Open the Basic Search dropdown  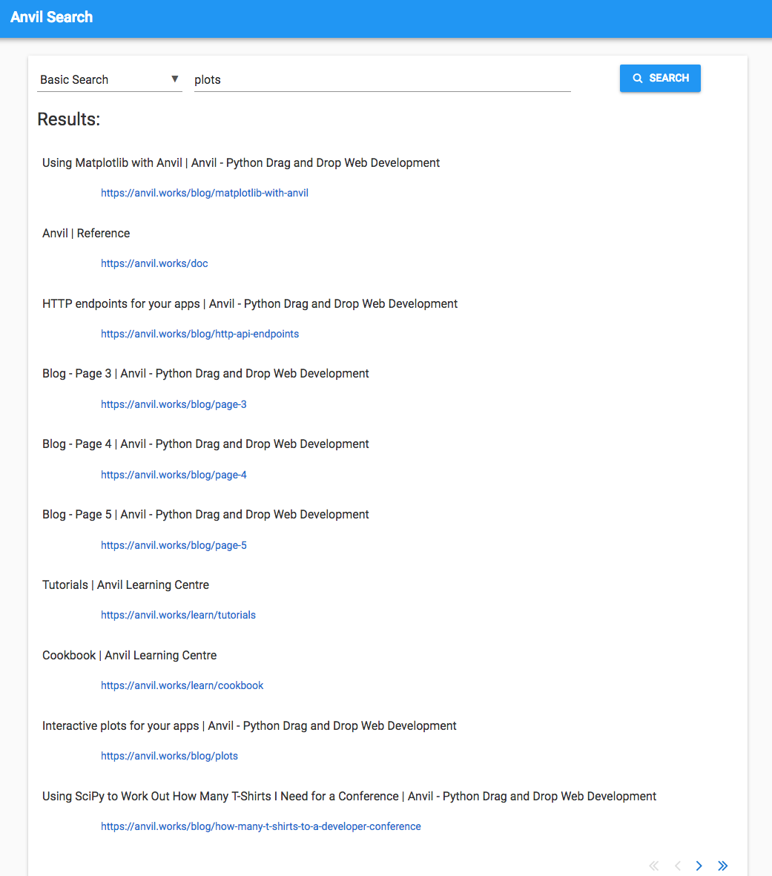tap(109, 79)
